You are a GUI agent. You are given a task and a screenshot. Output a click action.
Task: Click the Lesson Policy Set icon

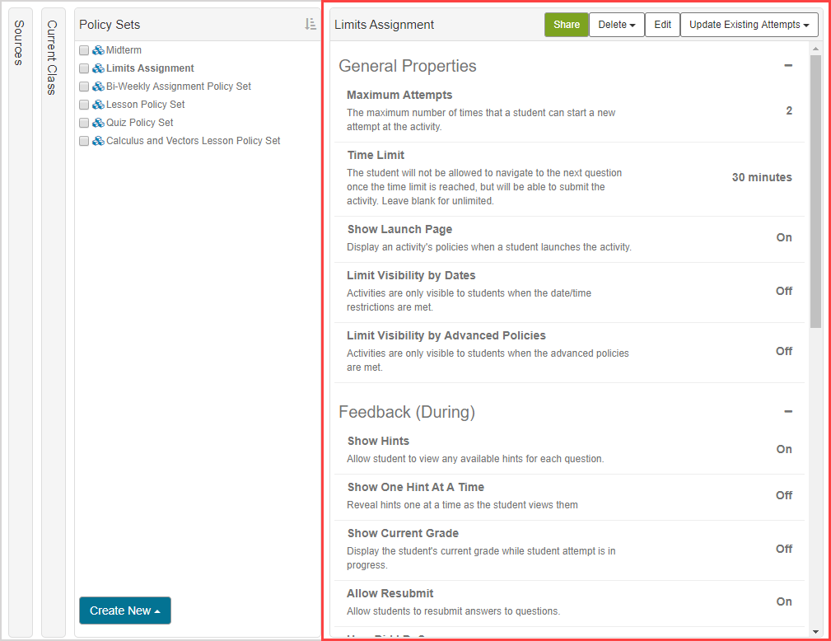[98, 105]
